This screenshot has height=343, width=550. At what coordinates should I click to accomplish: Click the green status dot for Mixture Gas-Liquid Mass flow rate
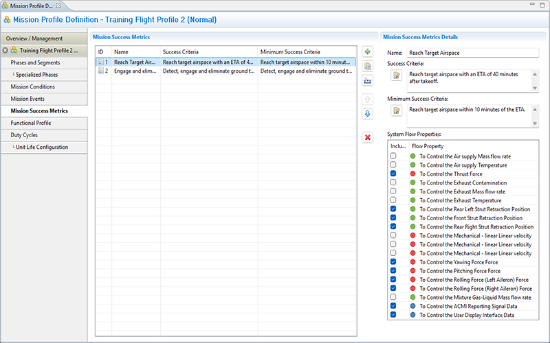pyautogui.click(x=412, y=297)
